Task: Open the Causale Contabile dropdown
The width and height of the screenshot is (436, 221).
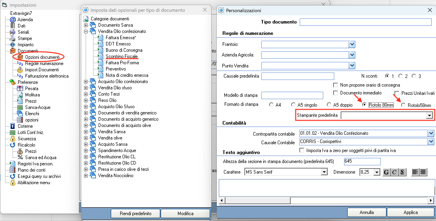Action: 431,142
